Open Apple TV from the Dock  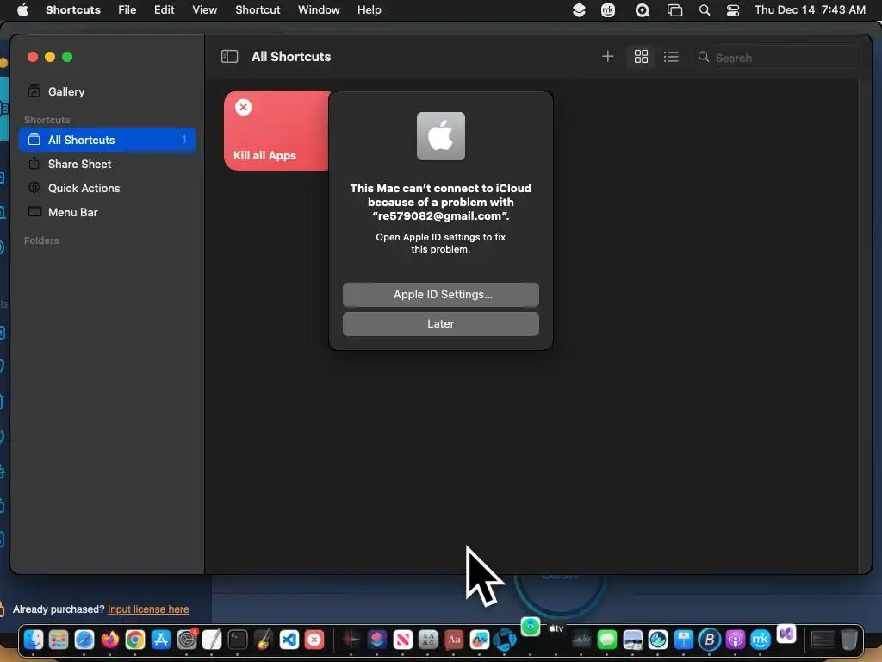coord(556,628)
